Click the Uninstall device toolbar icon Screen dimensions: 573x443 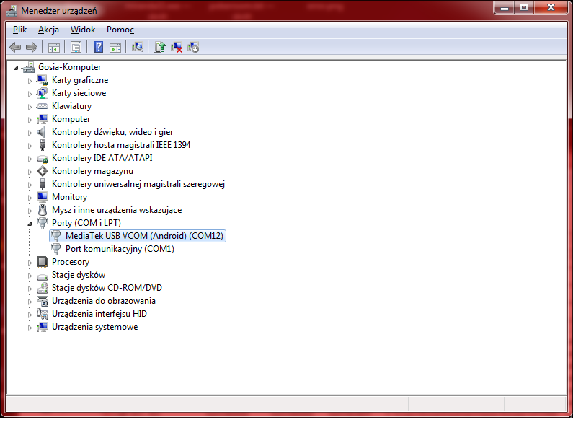177,47
